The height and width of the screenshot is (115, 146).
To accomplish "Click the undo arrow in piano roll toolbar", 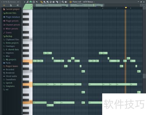I will click(x=37, y=2).
